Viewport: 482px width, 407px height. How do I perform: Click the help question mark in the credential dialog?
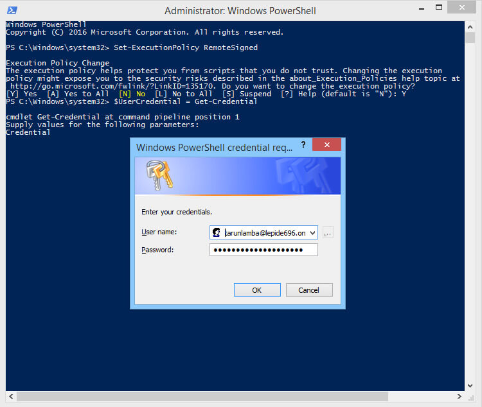303,144
